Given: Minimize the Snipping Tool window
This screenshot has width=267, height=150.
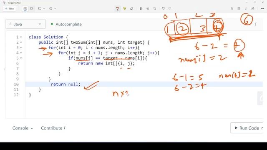Looking at the screenshot, I should click(247, 2).
